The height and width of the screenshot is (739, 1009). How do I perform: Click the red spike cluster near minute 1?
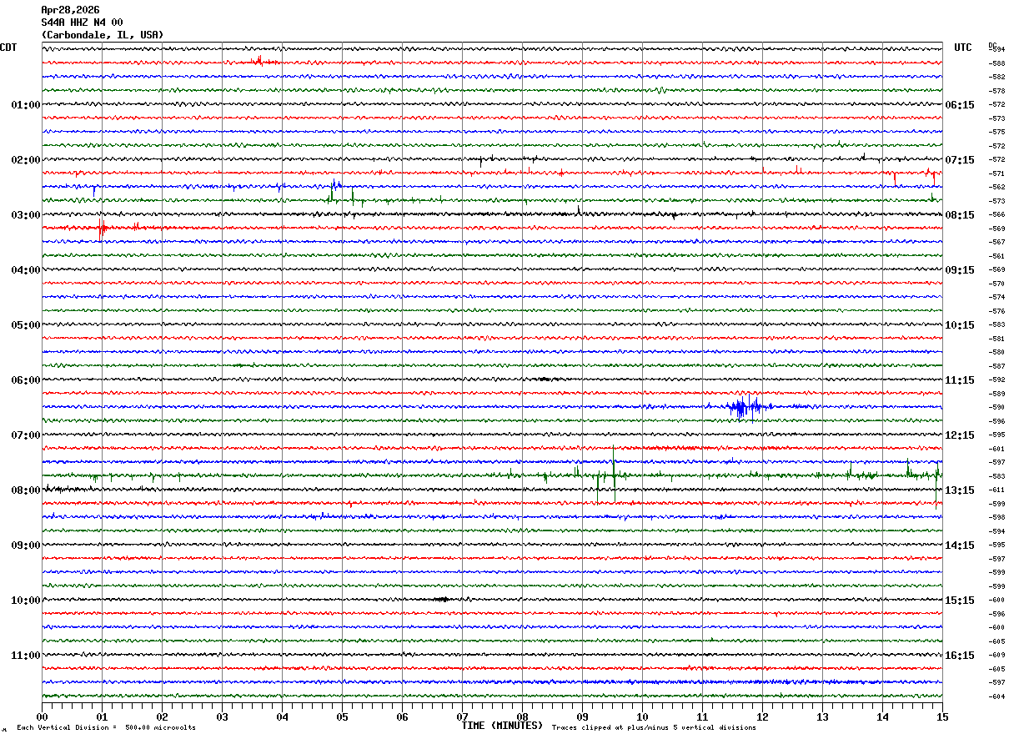[102, 227]
